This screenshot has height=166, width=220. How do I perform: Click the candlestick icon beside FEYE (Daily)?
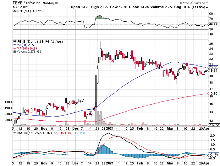15,41
